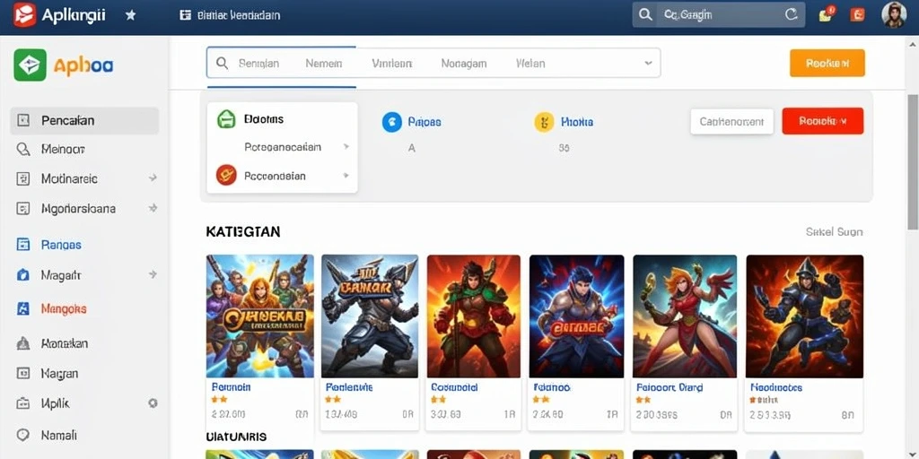The height and width of the screenshot is (459, 919).
Task: Open the red-dress heroine game thumbnail
Action: point(685,316)
